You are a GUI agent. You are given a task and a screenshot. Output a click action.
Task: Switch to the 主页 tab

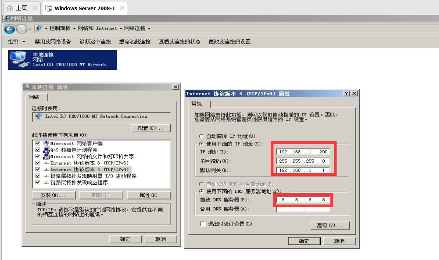21,8
